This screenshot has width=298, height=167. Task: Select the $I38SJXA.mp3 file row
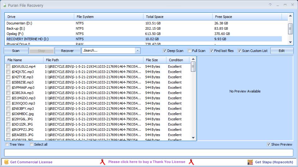[98, 93]
